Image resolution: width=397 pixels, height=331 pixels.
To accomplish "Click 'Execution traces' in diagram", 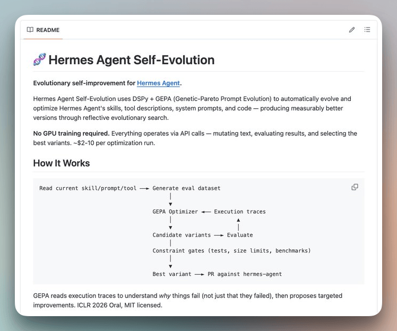I will pyautogui.click(x=240, y=212).
